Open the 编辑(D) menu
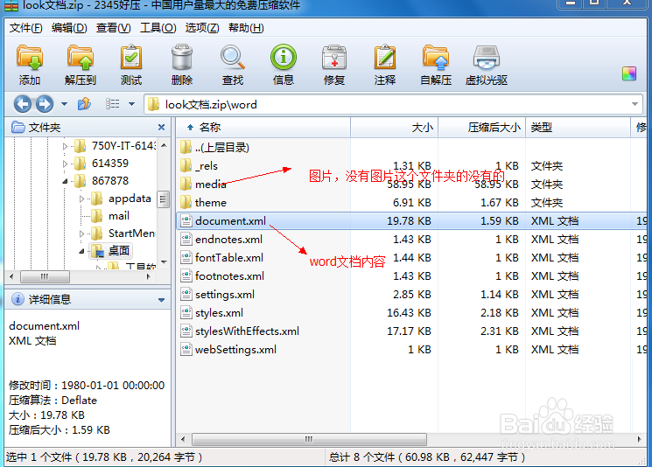 pos(69,28)
